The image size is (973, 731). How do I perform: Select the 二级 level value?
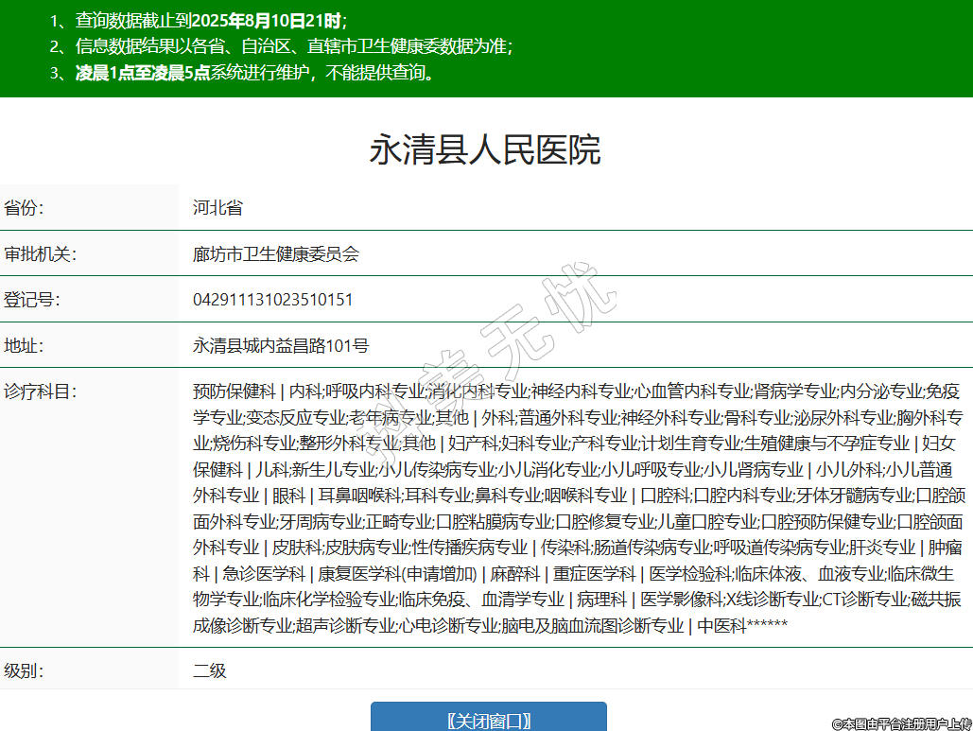[x=210, y=671]
